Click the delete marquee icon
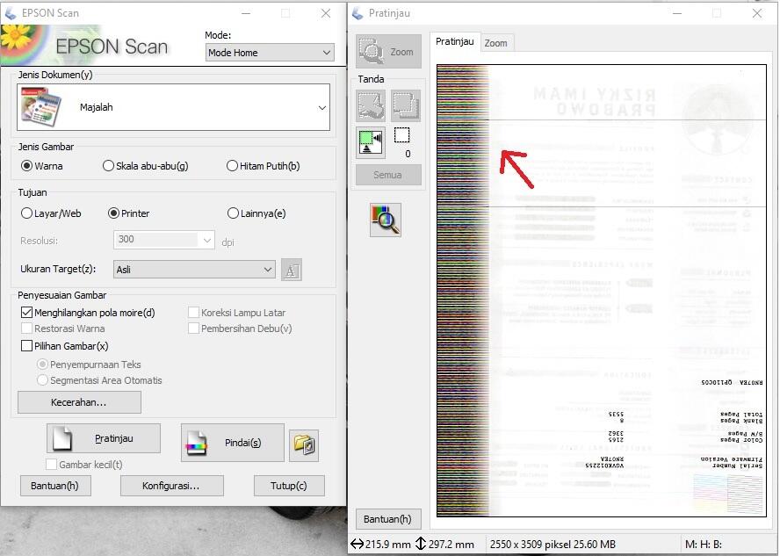Image resolution: width=780 pixels, height=556 pixels. (371, 105)
